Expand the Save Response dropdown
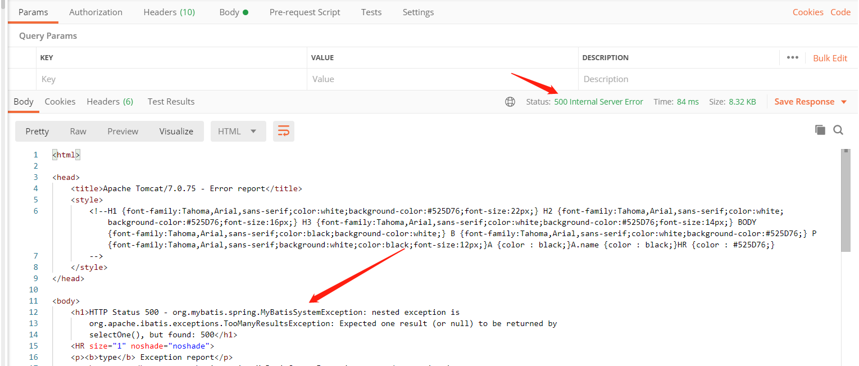Image resolution: width=859 pixels, height=366 pixels. point(810,102)
